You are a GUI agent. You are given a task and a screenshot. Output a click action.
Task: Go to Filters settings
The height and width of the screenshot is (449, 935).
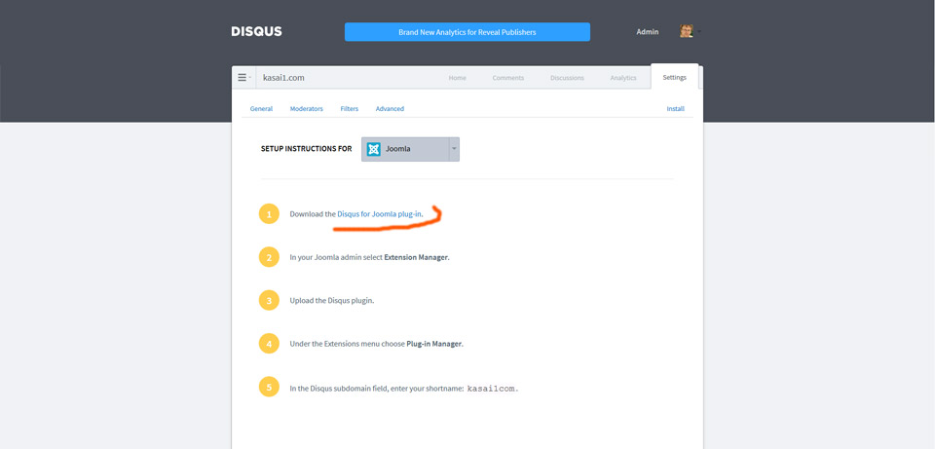click(350, 109)
